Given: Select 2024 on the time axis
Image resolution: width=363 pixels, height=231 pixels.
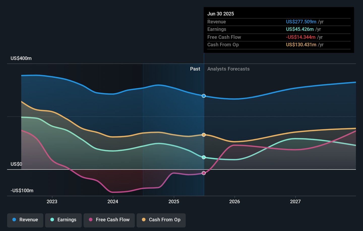Looking at the screenshot, I should (113, 202).
